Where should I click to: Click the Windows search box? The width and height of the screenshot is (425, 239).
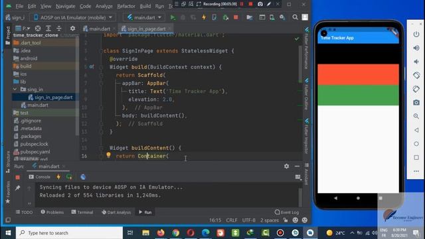(69, 233)
